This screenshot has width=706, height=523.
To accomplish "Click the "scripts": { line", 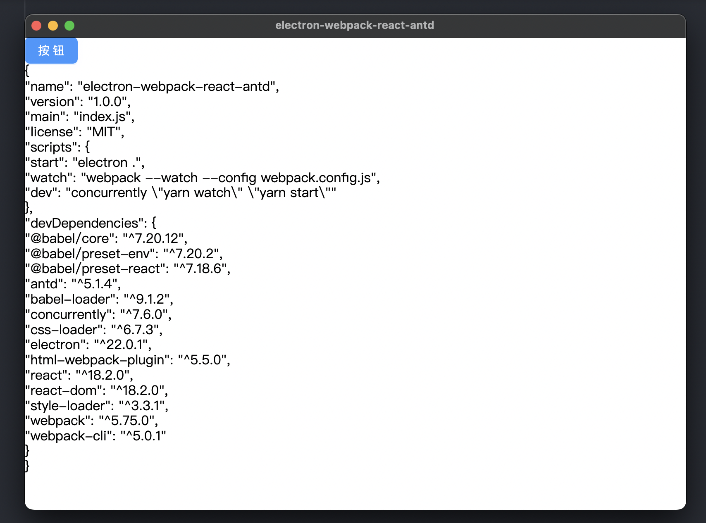I will point(57,147).
